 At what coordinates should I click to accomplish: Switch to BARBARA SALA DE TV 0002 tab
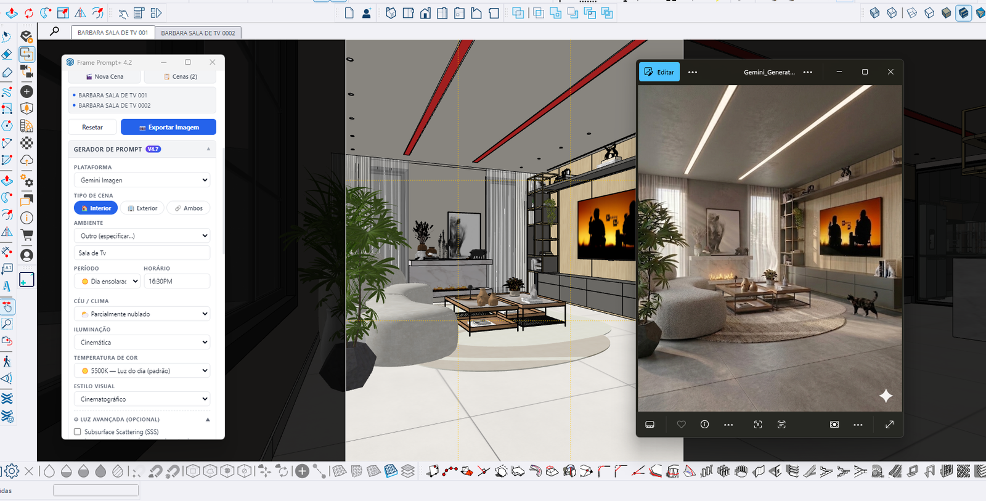tap(198, 33)
